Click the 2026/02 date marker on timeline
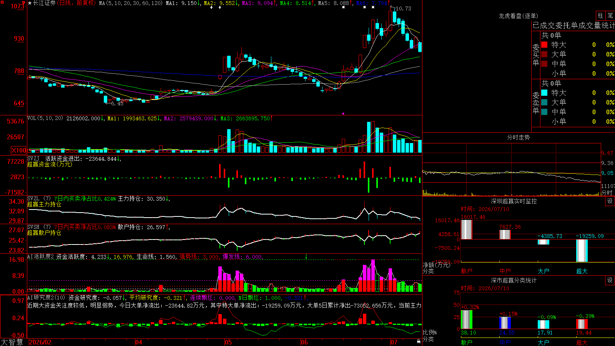 point(40,342)
